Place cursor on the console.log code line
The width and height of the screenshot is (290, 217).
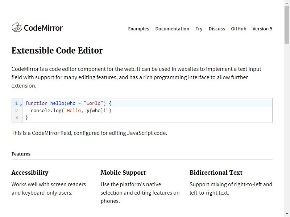pos(147,111)
